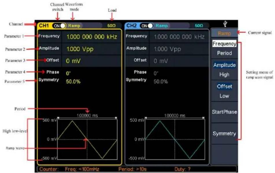Select Offset in the ramp setting menu
Image resolution: width=275 pixels, height=173 pixels.
pos(224,86)
